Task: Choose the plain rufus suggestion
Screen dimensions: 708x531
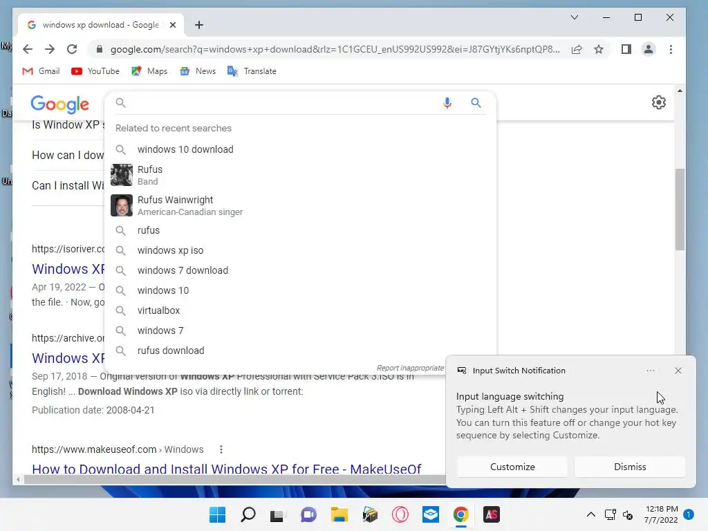Action: 300,230
